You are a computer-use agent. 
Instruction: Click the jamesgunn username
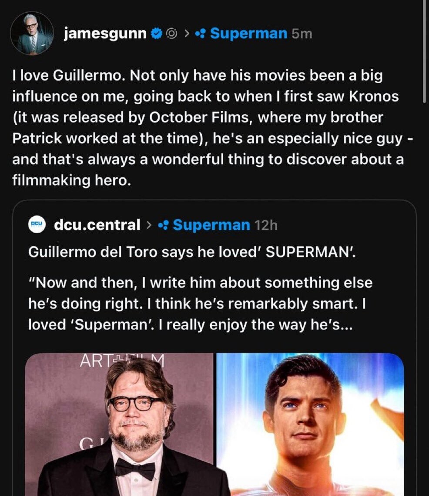(x=104, y=33)
